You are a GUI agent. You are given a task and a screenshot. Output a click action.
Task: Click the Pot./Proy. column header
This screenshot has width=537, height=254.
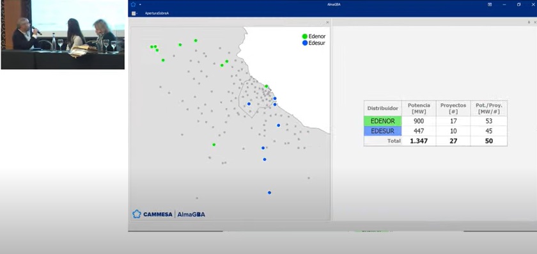[488, 108]
